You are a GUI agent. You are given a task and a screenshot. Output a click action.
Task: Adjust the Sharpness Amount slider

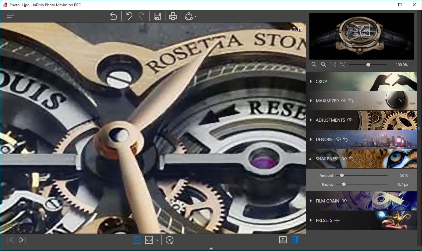(362, 175)
